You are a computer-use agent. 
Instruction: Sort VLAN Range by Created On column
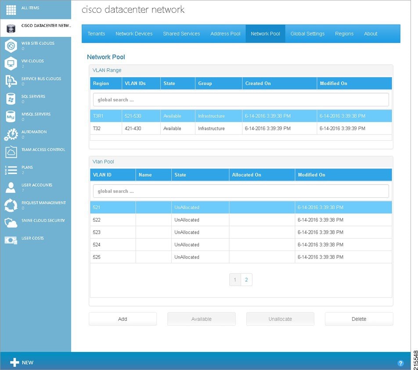pyautogui.click(x=280, y=83)
